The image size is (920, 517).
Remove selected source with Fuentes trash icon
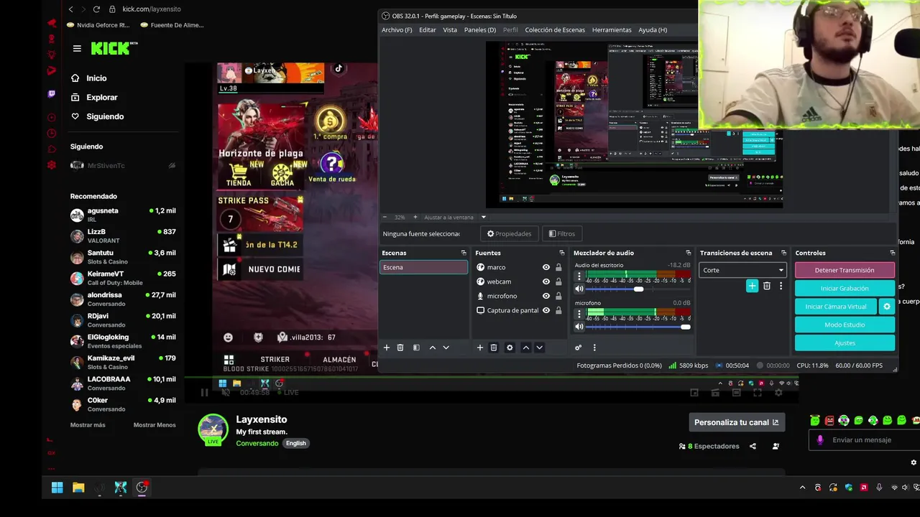(x=494, y=348)
